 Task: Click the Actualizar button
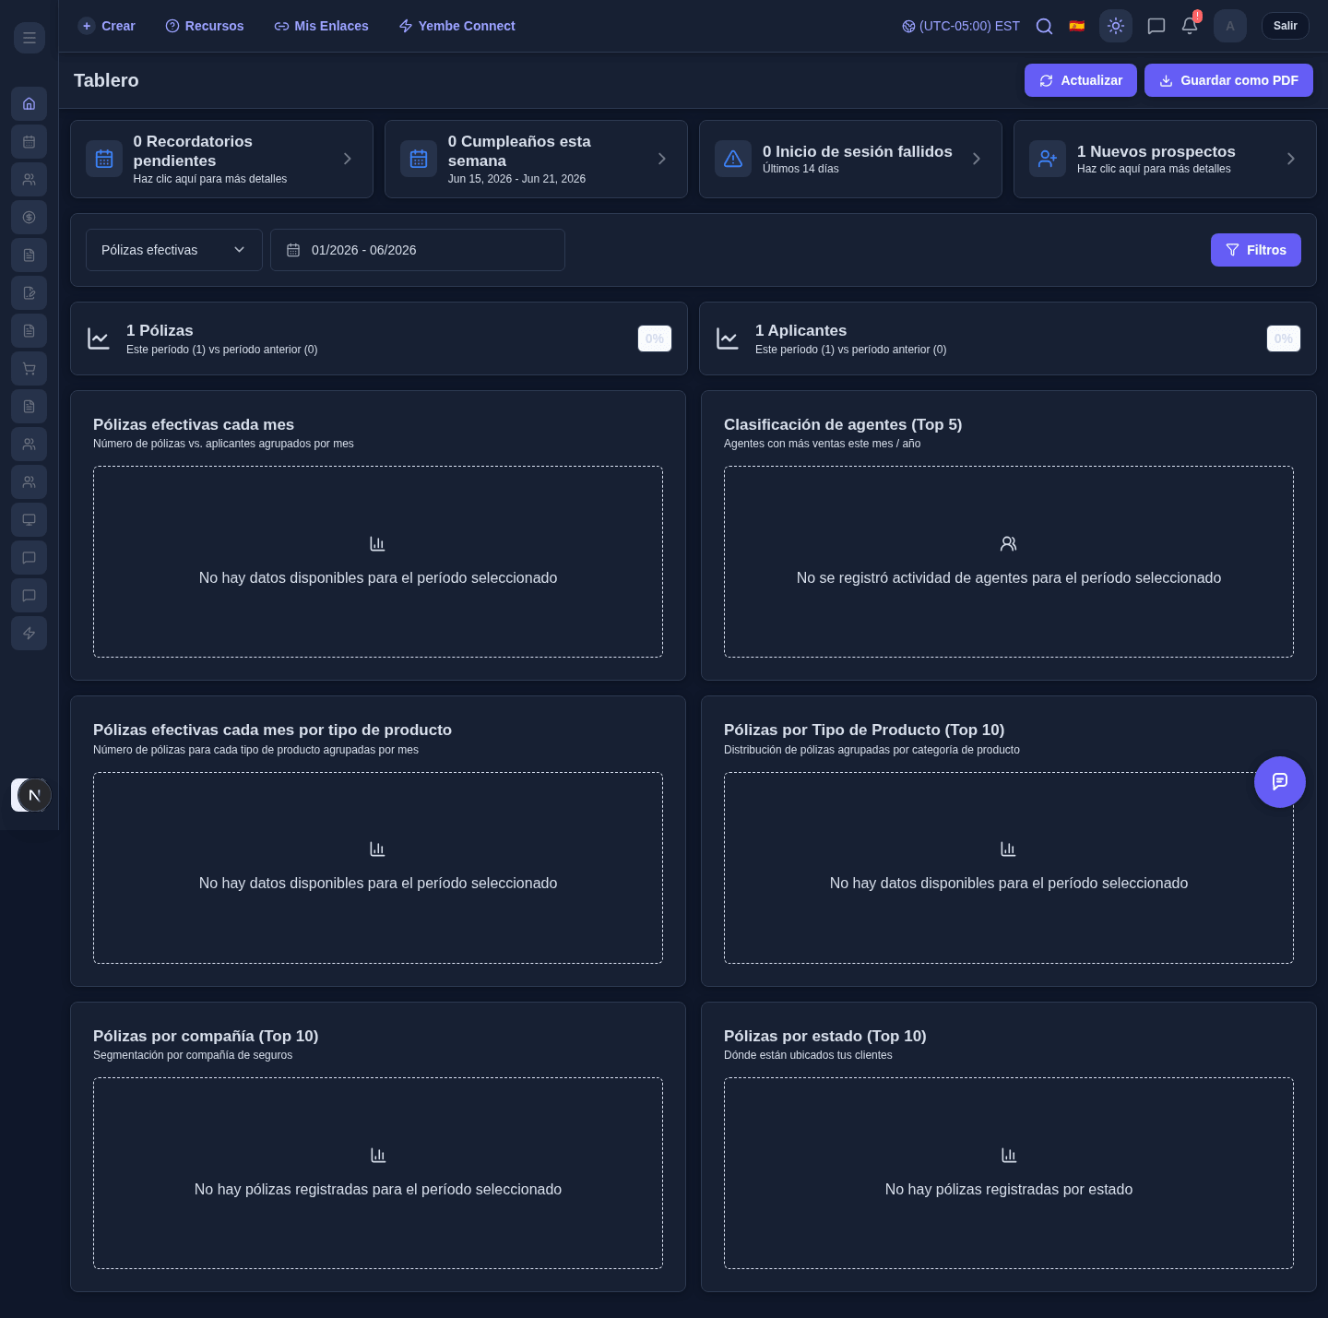1081,80
